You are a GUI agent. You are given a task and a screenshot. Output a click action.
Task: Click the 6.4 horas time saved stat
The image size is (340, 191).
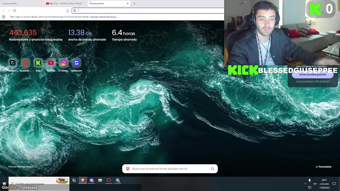124,35
